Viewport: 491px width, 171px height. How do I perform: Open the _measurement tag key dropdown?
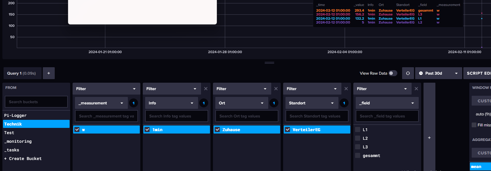101,103
